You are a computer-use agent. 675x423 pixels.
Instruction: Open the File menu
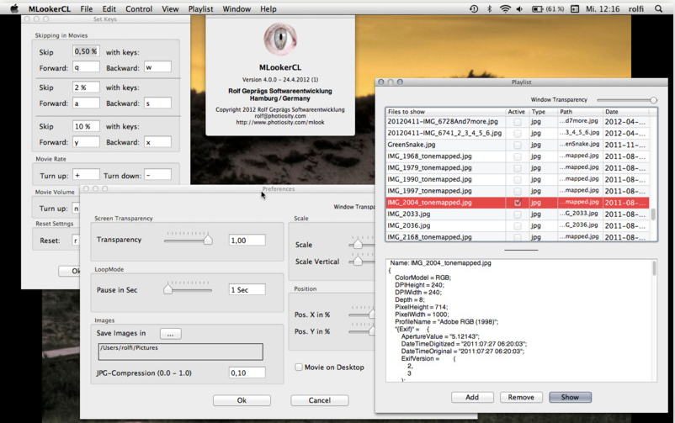click(87, 8)
